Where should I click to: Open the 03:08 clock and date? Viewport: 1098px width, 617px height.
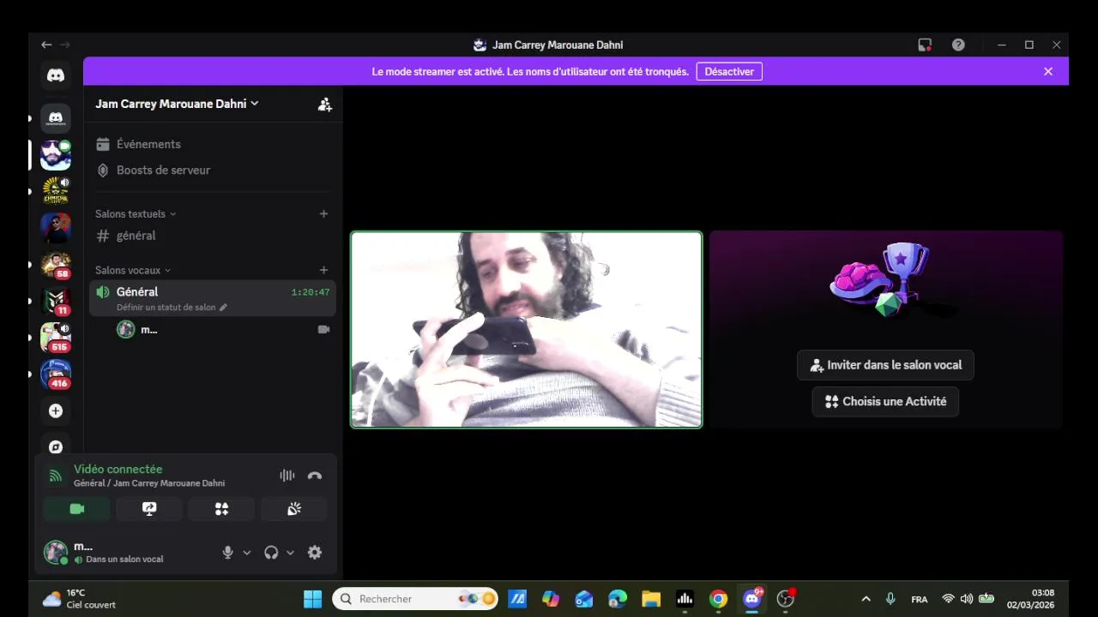pyautogui.click(x=1030, y=599)
